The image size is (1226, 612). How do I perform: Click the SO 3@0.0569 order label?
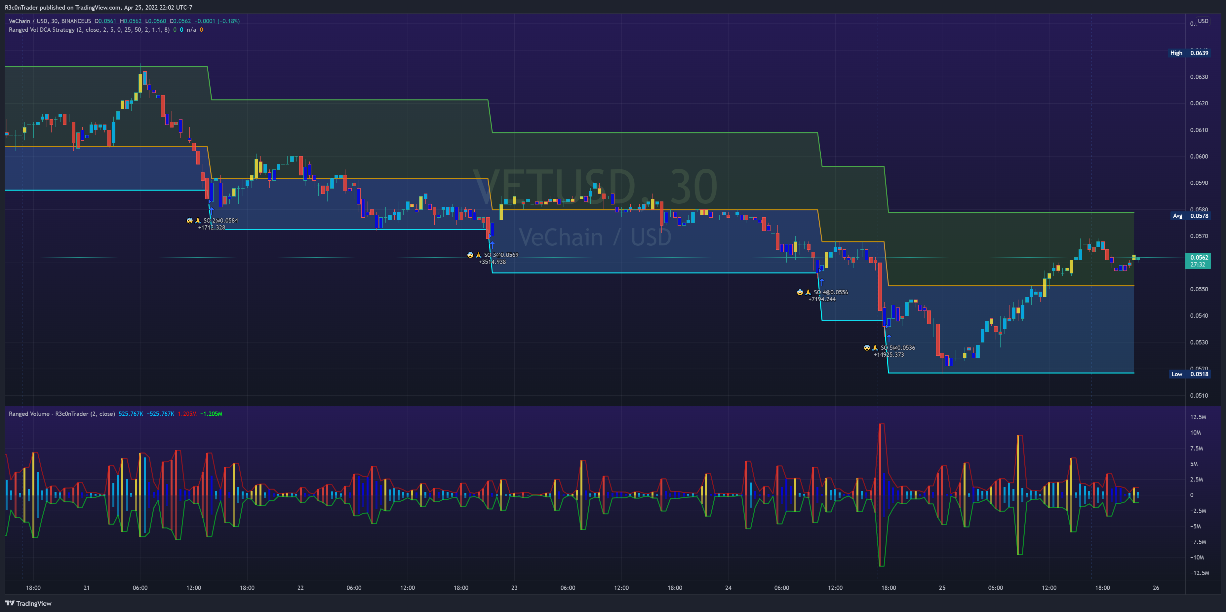point(501,255)
